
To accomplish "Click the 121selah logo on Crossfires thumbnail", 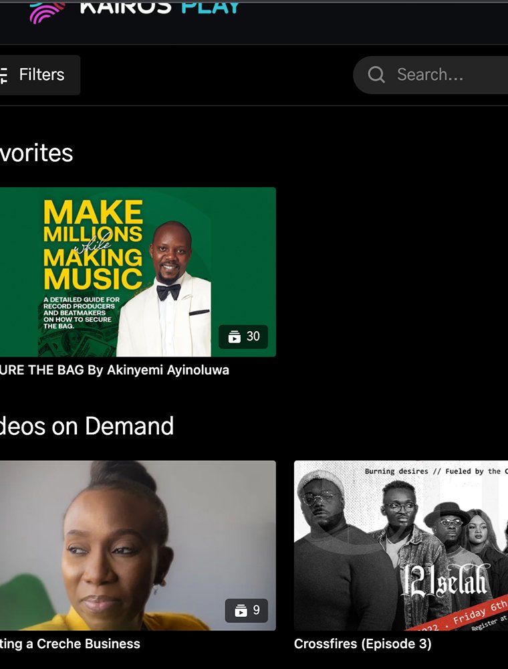I will pos(444,581).
